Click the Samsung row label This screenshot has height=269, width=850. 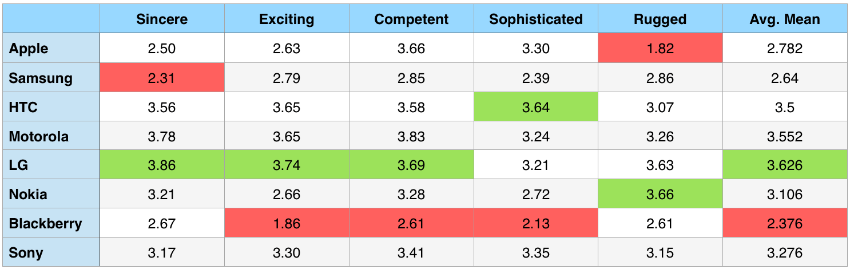pos(41,78)
